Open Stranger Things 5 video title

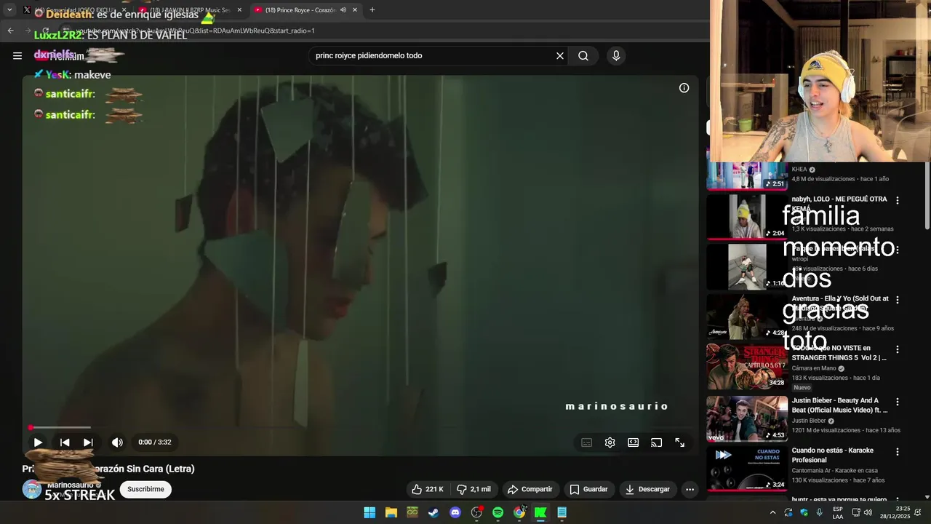point(840,353)
